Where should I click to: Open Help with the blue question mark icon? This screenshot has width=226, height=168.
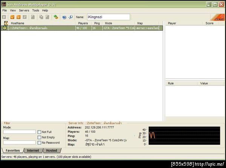(64, 17)
